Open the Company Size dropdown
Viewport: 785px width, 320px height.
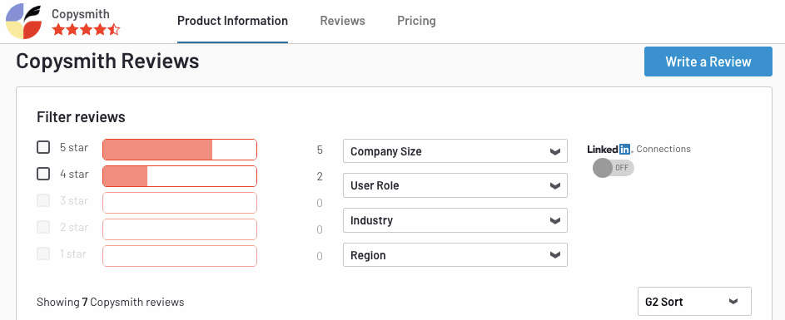(x=455, y=151)
